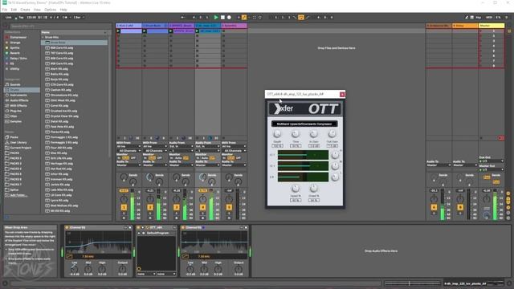The width and height of the screenshot is (514, 289).
Task: Click the Key map mode button
Action: (479, 18)
